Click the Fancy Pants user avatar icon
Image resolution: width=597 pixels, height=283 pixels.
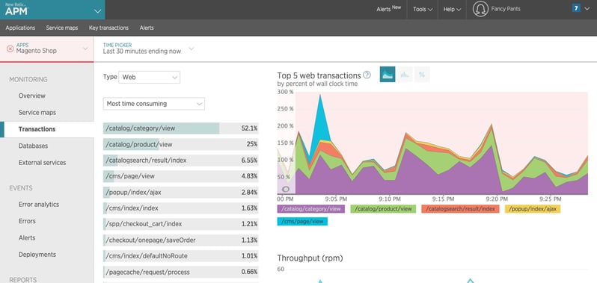(x=480, y=9)
